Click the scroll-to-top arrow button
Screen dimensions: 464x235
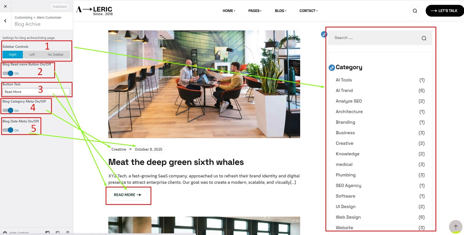coord(456,227)
